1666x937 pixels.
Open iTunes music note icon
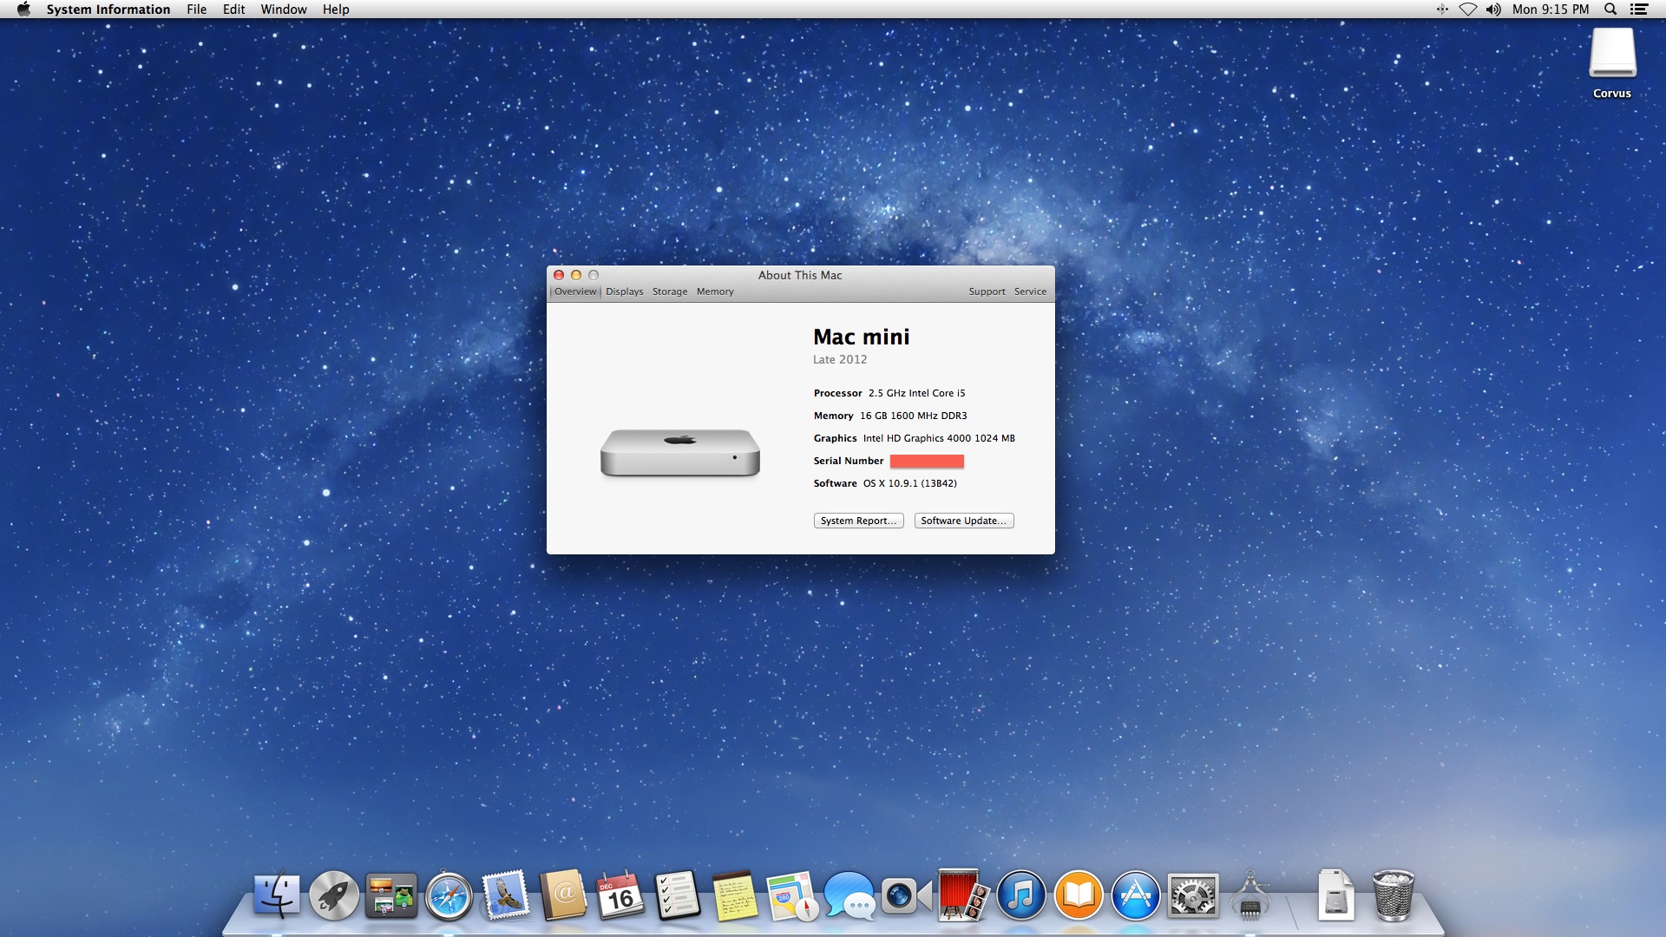pyautogui.click(x=1021, y=895)
